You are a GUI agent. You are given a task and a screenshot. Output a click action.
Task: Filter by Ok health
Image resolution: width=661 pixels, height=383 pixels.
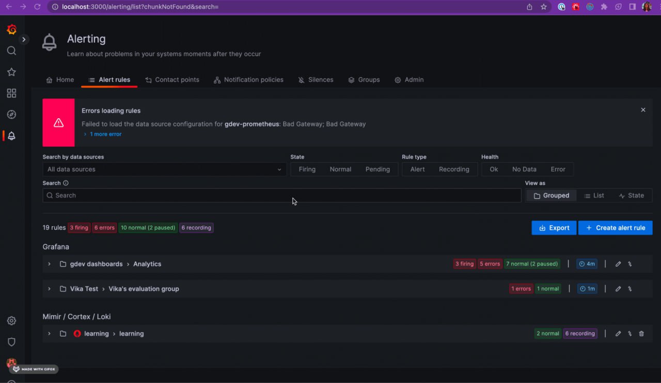click(494, 169)
